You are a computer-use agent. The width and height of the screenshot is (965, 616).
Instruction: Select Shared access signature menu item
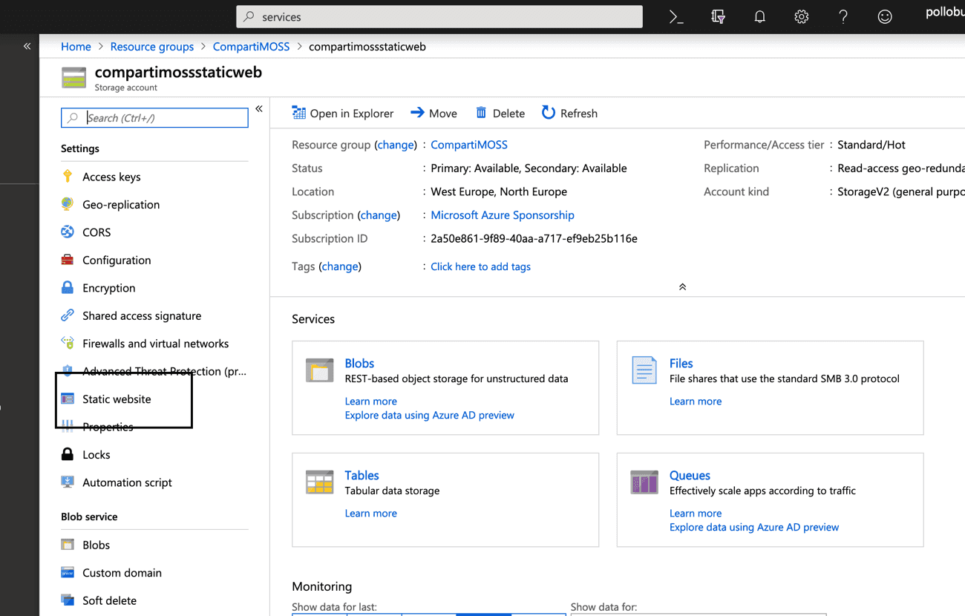(x=142, y=315)
